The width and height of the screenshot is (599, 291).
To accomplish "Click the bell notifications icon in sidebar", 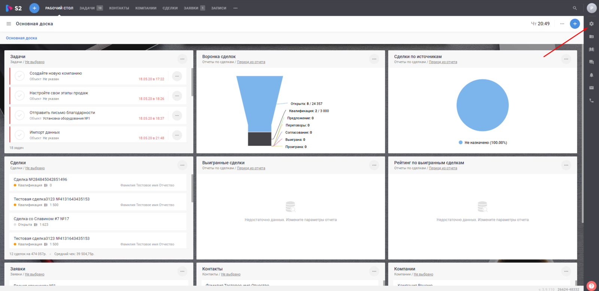I will pos(592,75).
